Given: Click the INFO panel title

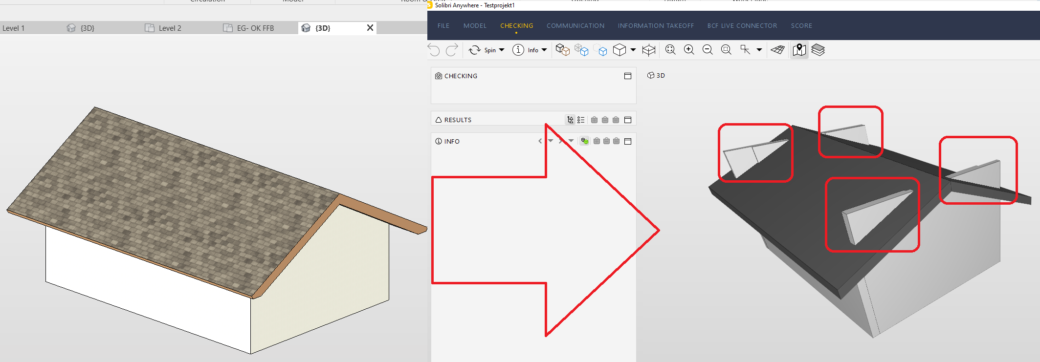Looking at the screenshot, I should [x=452, y=141].
